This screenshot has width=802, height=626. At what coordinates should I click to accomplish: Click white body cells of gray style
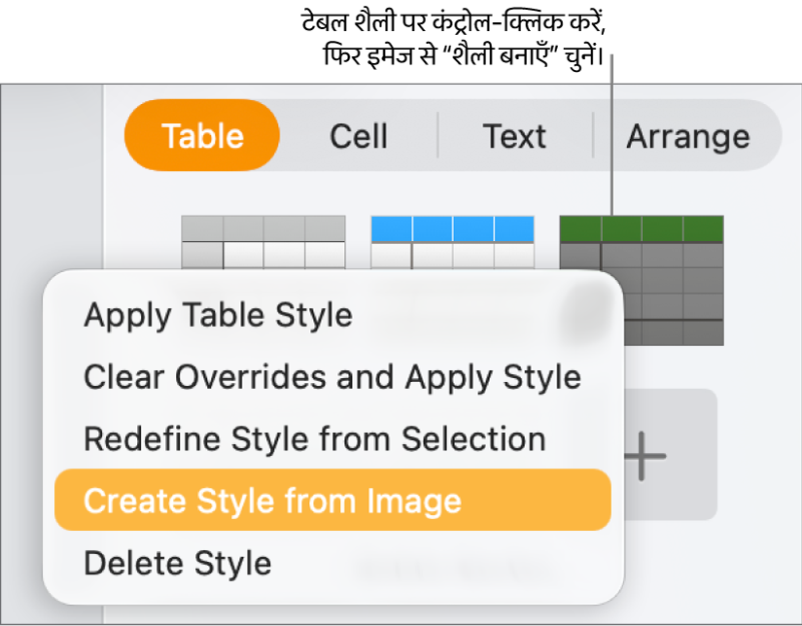pyautogui.click(x=284, y=256)
